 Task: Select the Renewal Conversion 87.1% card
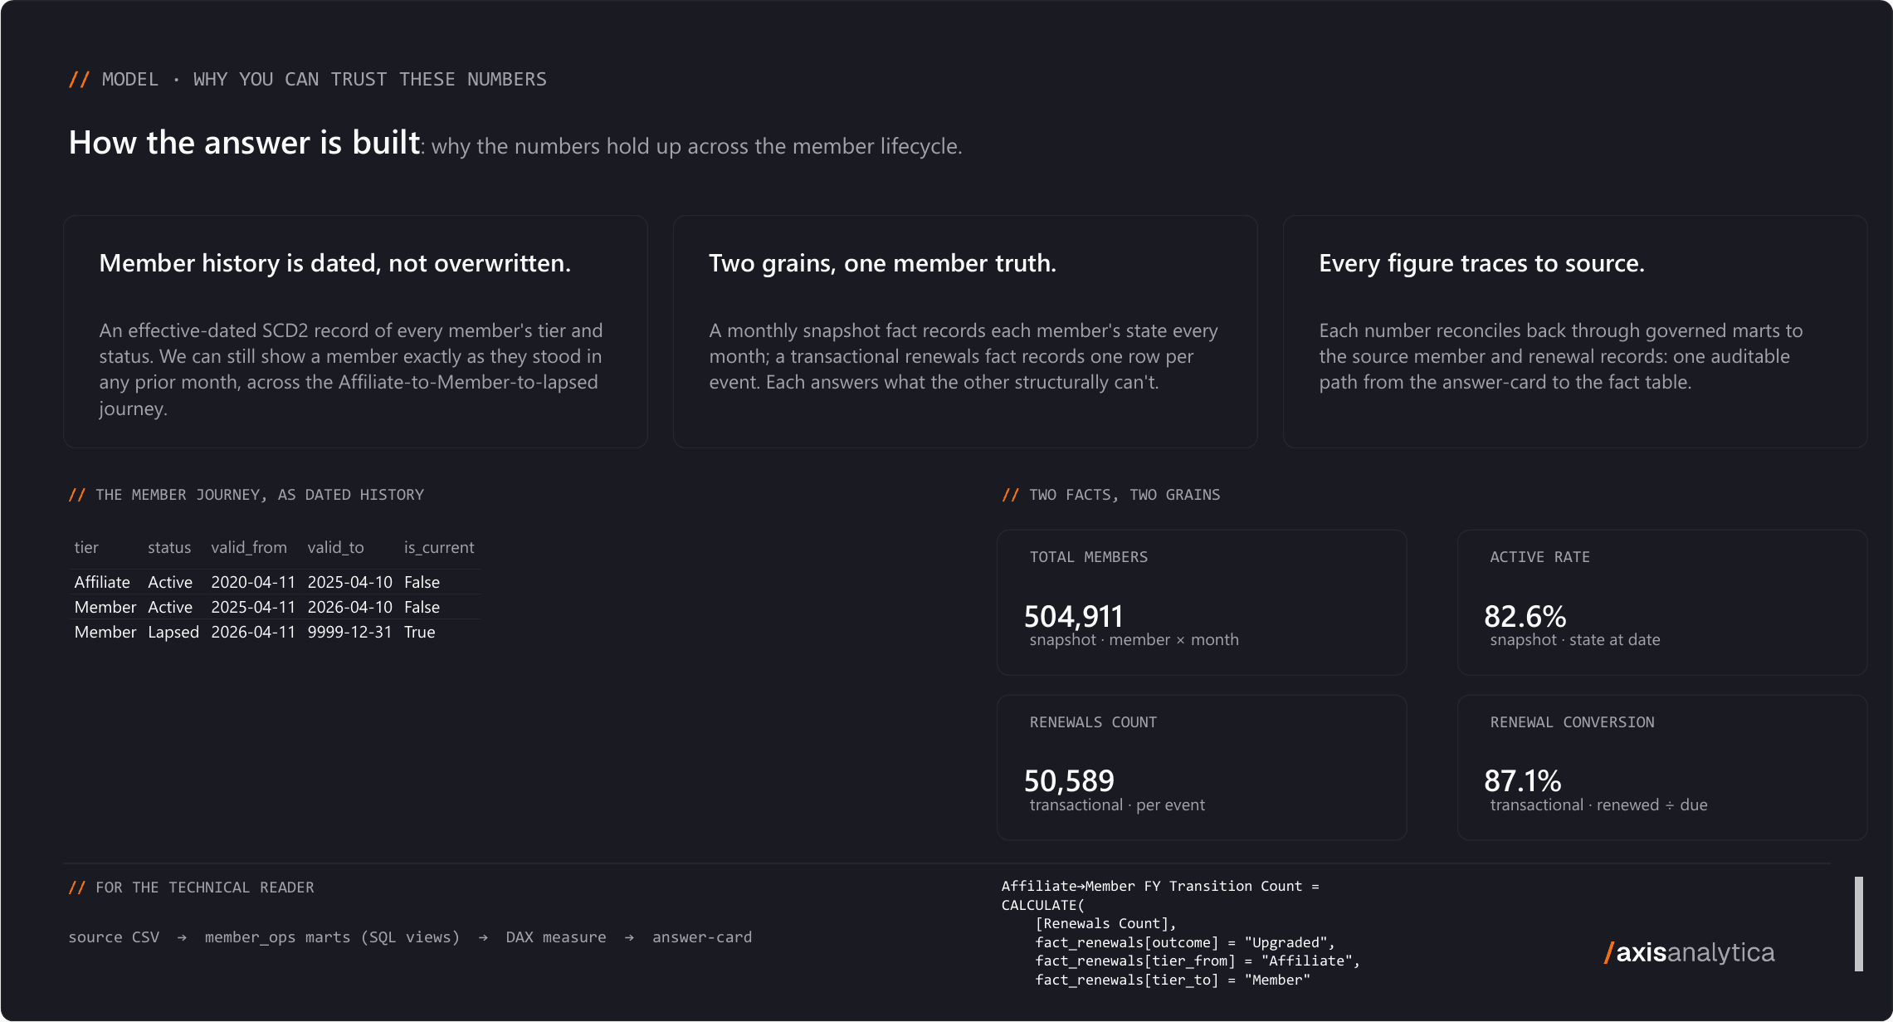1662,767
